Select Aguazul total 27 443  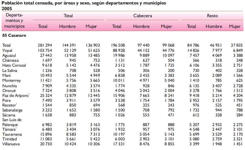(x=46, y=55)
